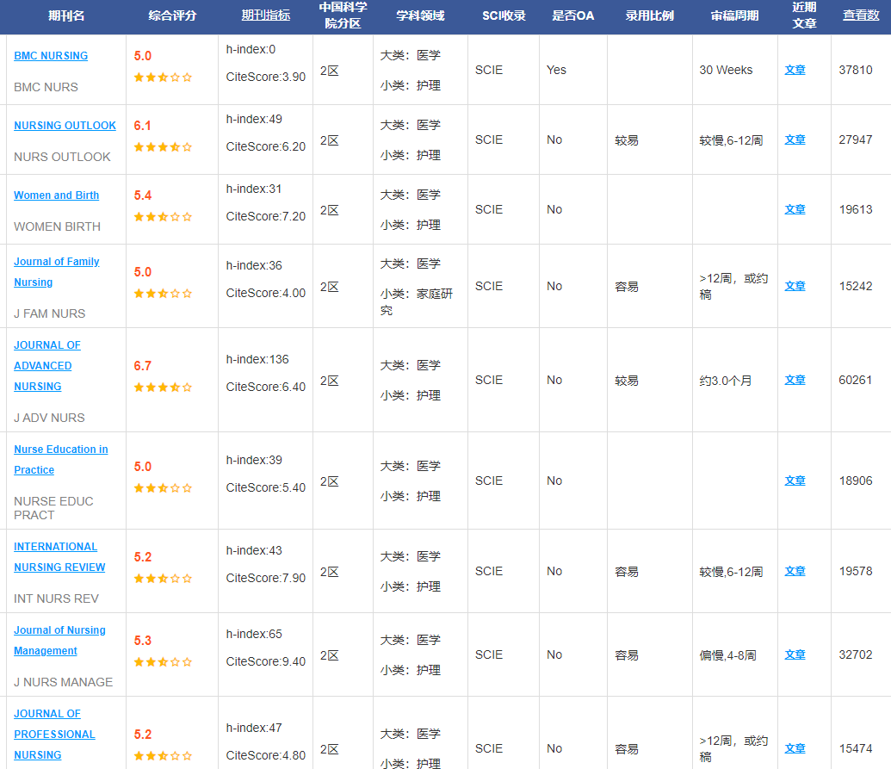Sort by 期刊指标 column header
891x769 pixels.
click(x=265, y=16)
